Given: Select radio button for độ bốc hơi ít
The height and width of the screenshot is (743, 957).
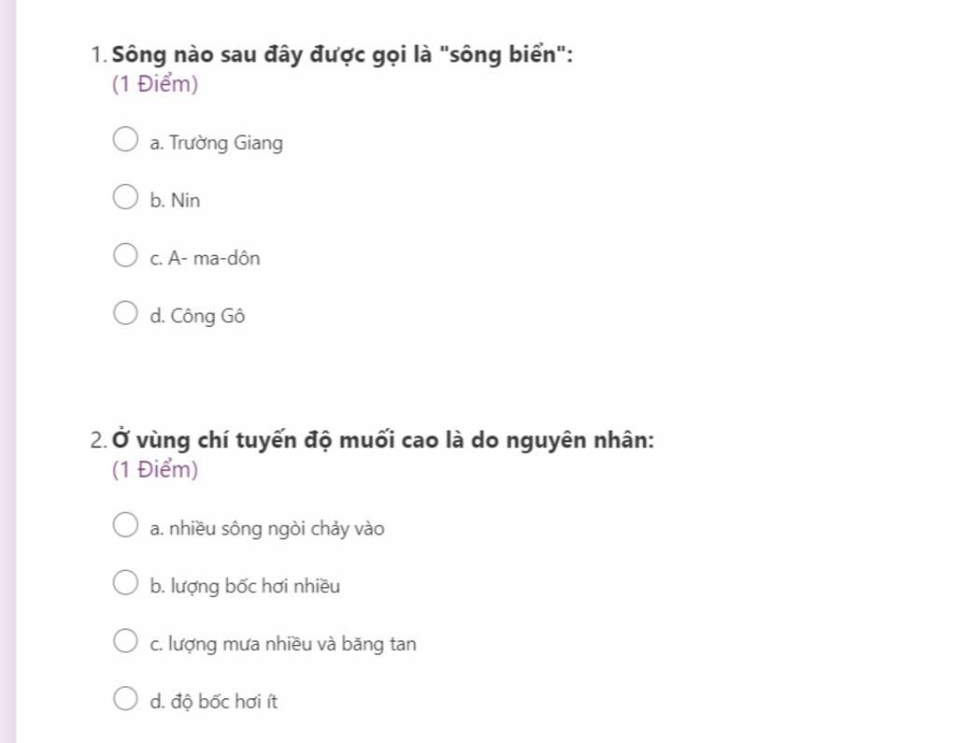Looking at the screenshot, I should pos(125,698).
